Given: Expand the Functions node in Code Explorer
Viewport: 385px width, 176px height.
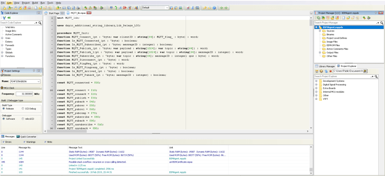Looking at the screenshot, I should [2, 56].
